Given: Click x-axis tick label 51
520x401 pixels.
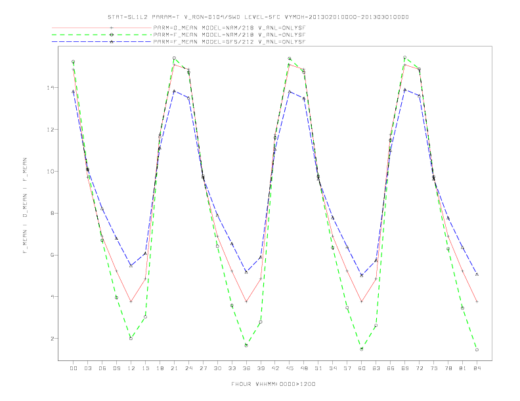Looking at the screenshot, I should click(318, 368).
